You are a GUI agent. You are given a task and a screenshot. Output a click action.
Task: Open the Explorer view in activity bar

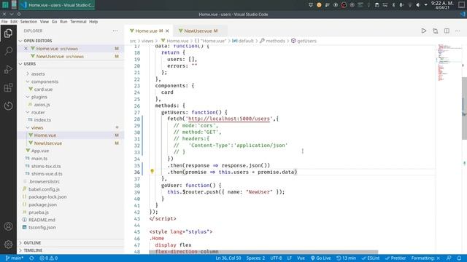click(x=8, y=33)
